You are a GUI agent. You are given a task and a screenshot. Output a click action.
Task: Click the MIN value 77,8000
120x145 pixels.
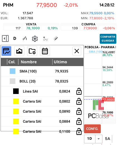click(96, 18)
